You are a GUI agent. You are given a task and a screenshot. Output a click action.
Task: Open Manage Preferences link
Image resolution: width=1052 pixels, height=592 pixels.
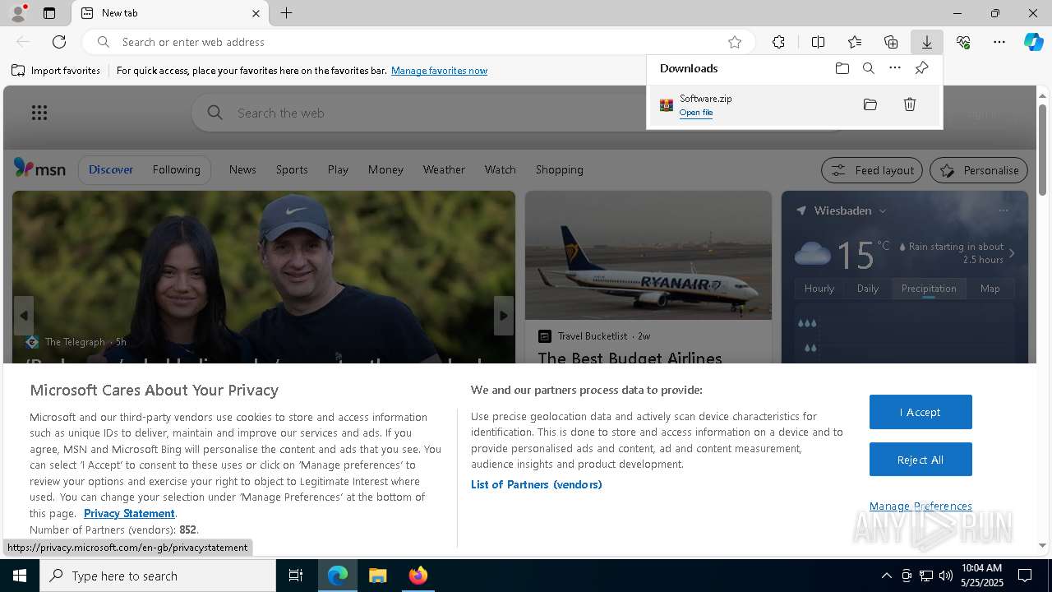920,506
